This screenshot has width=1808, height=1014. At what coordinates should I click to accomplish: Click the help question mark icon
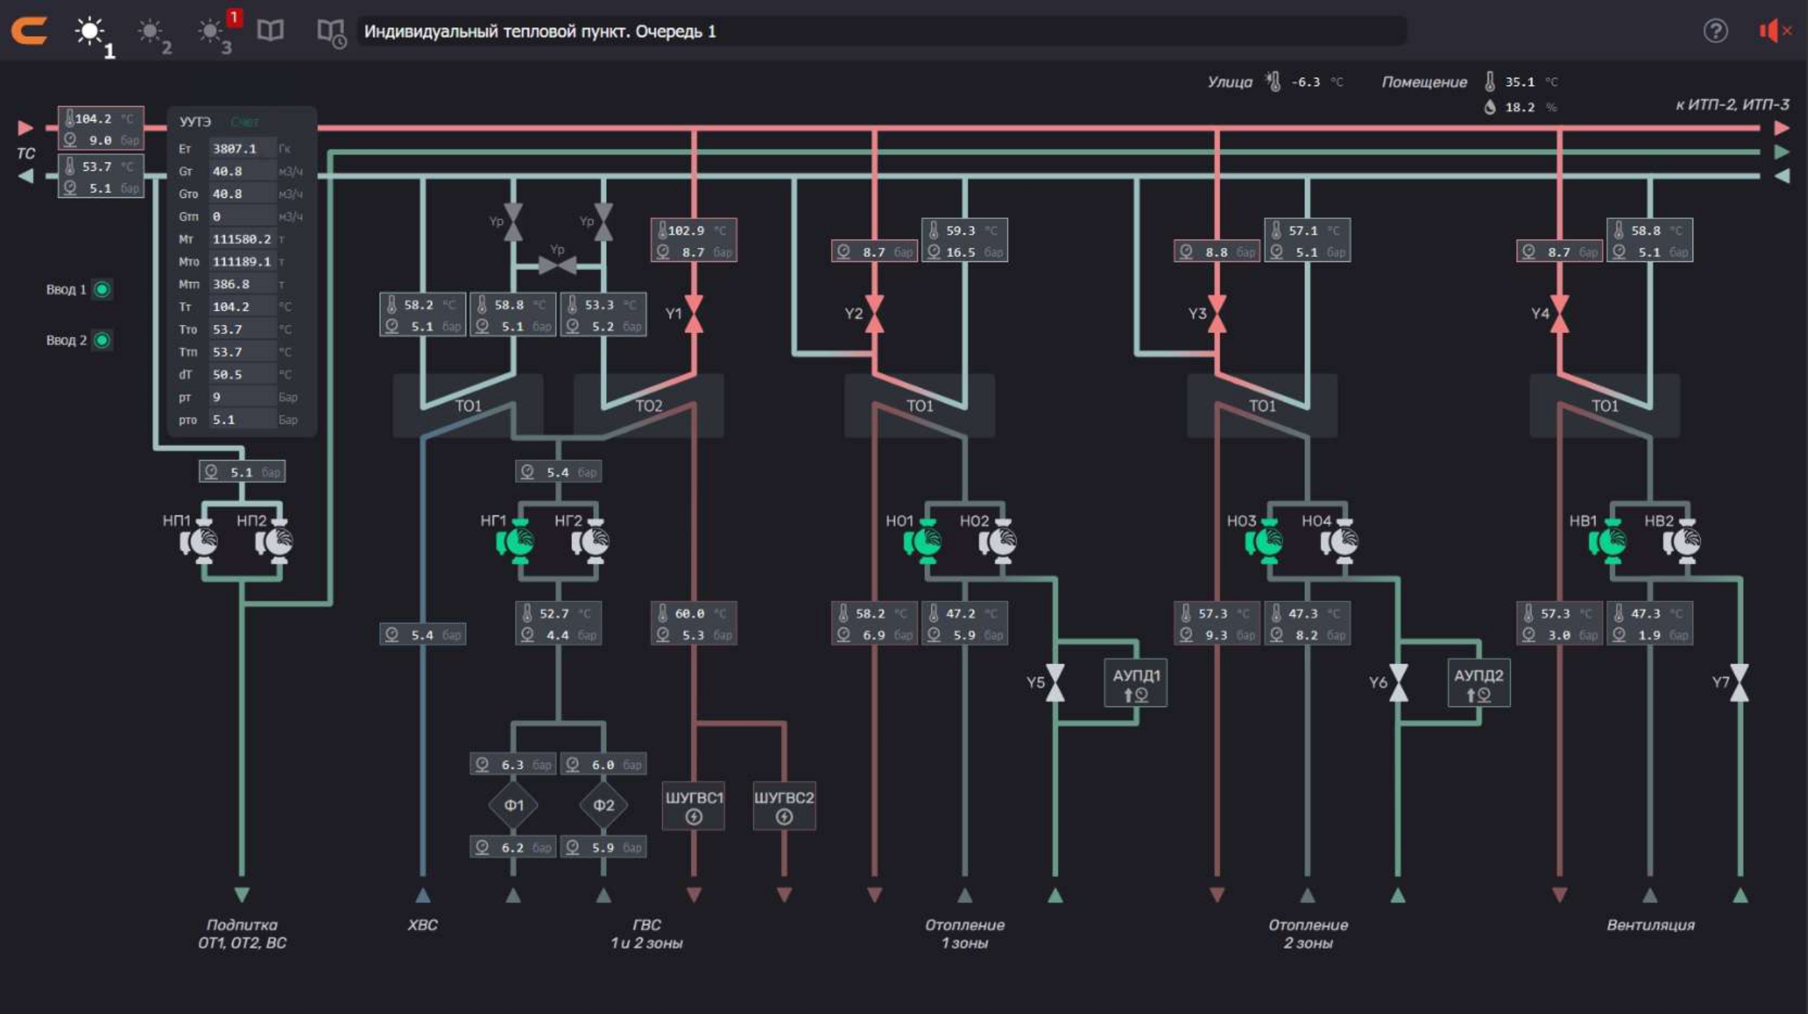1716,31
